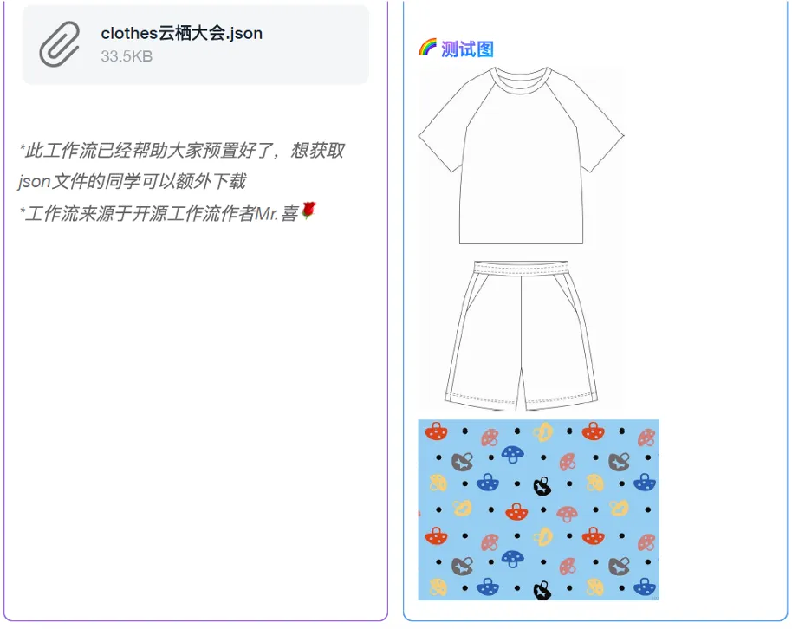Image resolution: width=792 pixels, height=629 pixels.
Task: Click the elastic waistband of the shorts
Action: click(521, 268)
